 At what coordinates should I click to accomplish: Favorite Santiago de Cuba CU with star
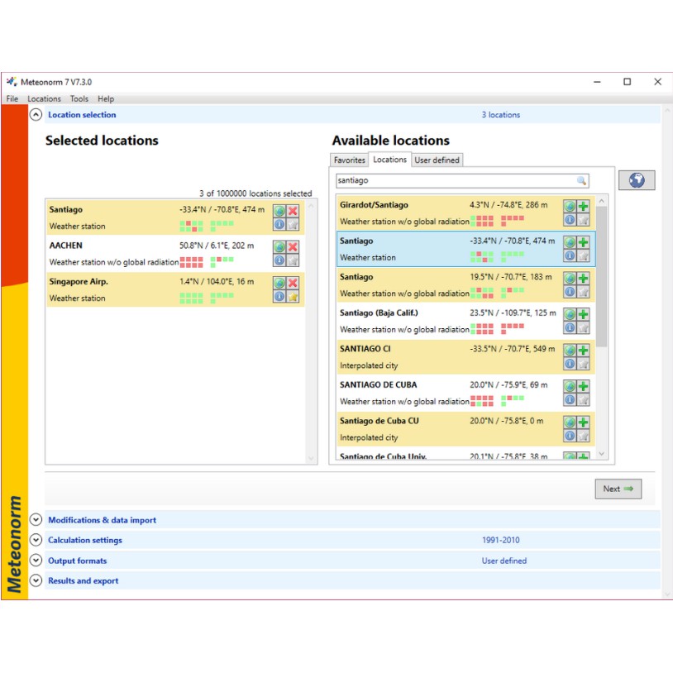(x=583, y=436)
